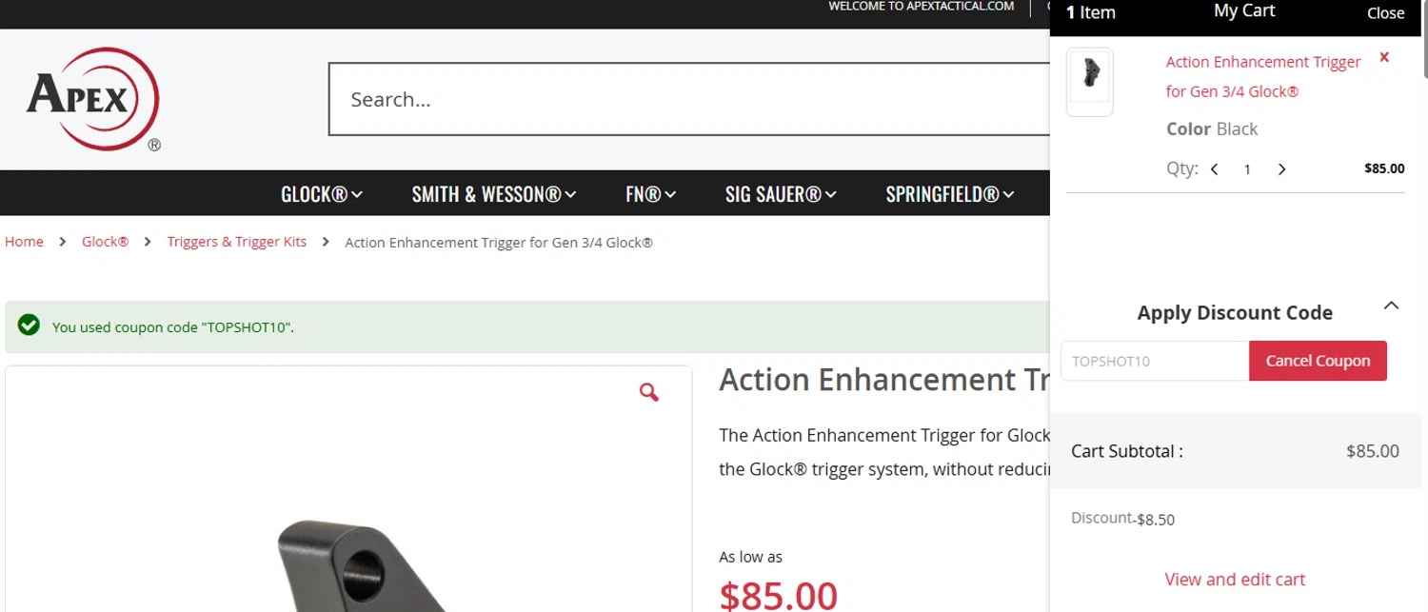Screen dimensions: 1428x612
Task: Click the Search input field
Action: [x=689, y=99]
